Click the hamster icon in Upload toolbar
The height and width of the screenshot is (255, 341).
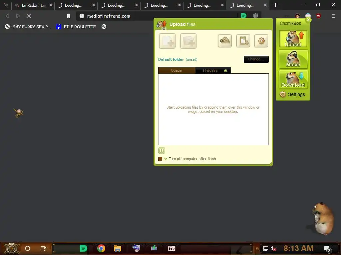click(225, 41)
